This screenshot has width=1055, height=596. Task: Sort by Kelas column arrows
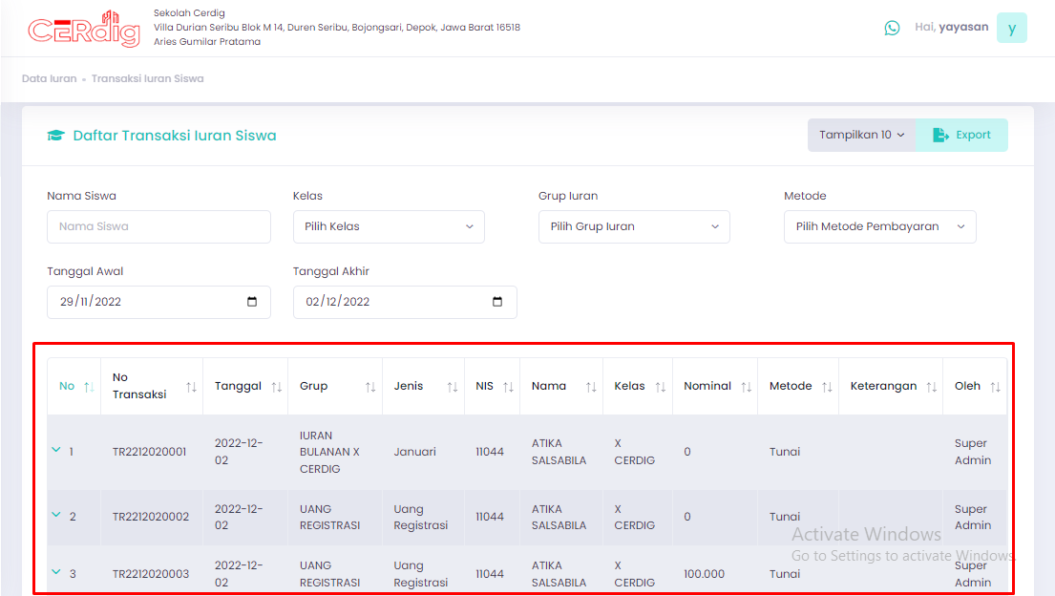660,387
